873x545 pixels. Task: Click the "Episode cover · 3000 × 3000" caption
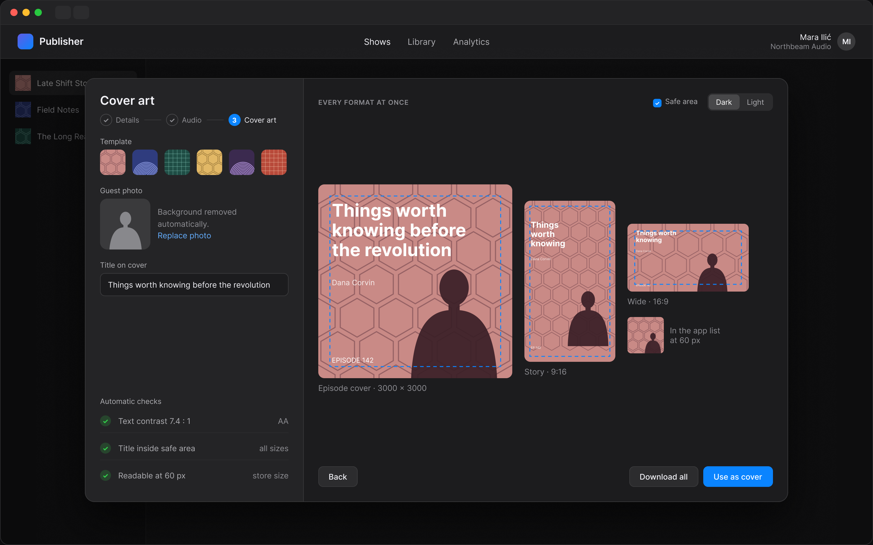click(x=372, y=388)
